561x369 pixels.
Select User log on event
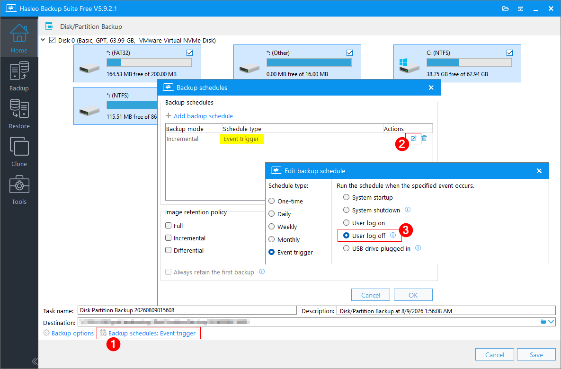click(x=346, y=223)
